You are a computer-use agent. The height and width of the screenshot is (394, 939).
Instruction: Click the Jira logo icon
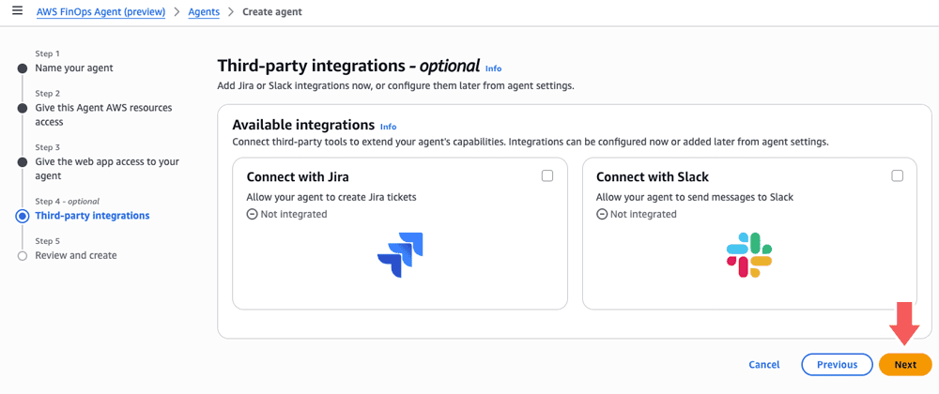coord(400,255)
